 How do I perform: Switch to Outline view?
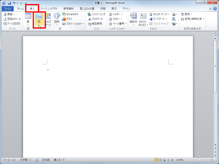(x=168, y=160)
